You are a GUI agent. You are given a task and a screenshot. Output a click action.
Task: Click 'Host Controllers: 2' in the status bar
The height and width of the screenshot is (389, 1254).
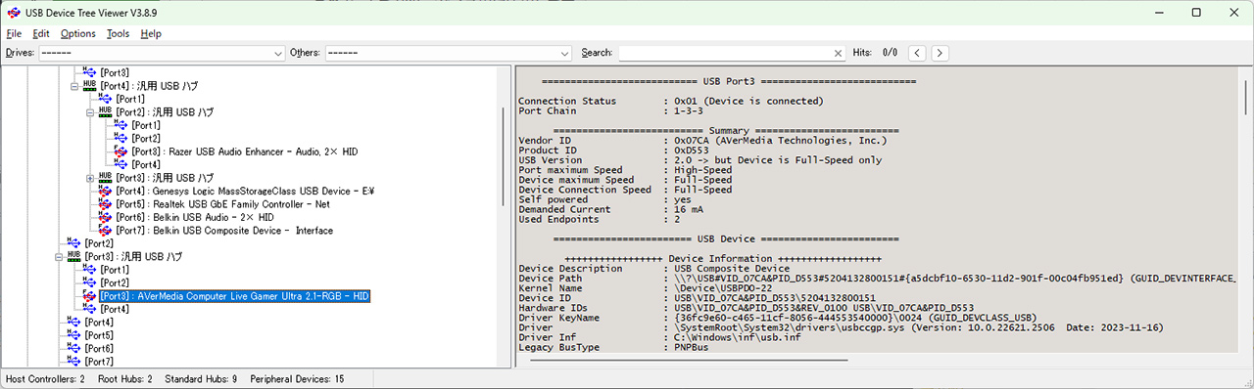click(45, 378)
